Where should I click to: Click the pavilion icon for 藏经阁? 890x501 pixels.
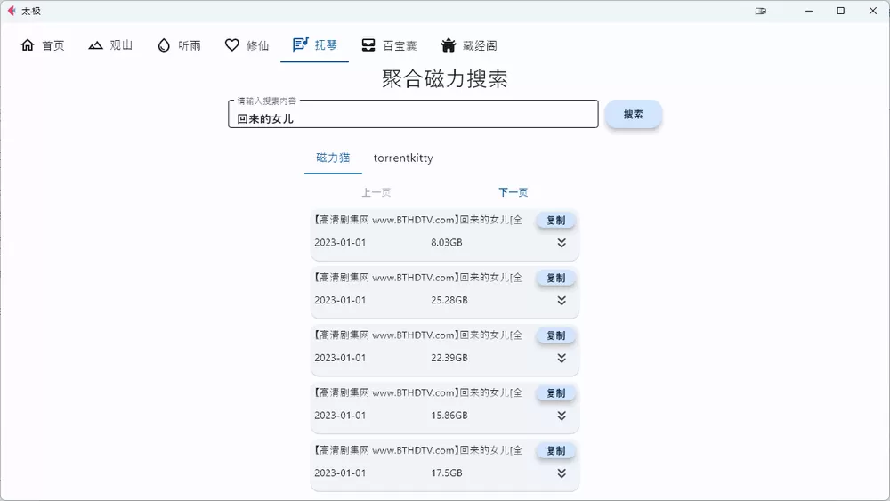pyautogui.click(x=449, y=44)
